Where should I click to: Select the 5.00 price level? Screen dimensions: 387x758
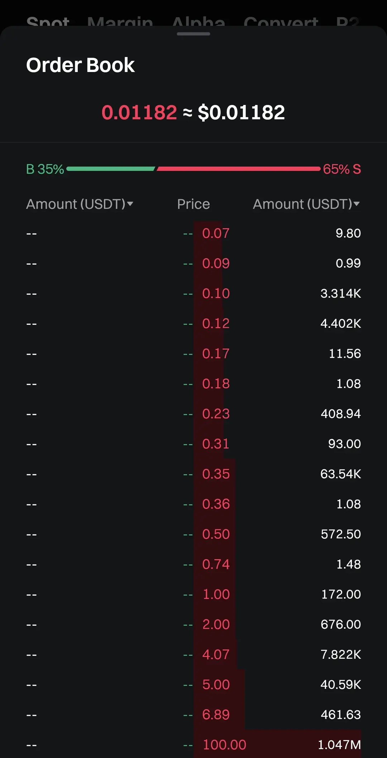click(x=216, y=685)
